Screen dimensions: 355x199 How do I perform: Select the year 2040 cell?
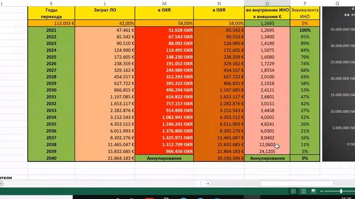[51, 158]
